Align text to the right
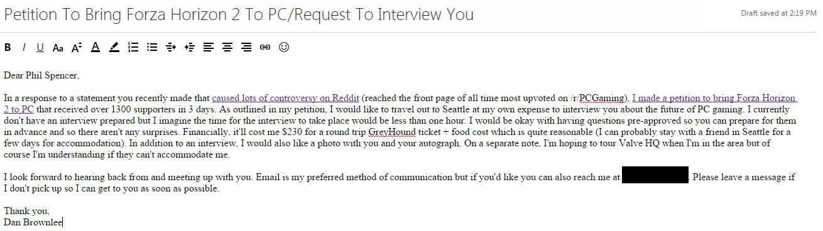 click(x=246, y=47)
